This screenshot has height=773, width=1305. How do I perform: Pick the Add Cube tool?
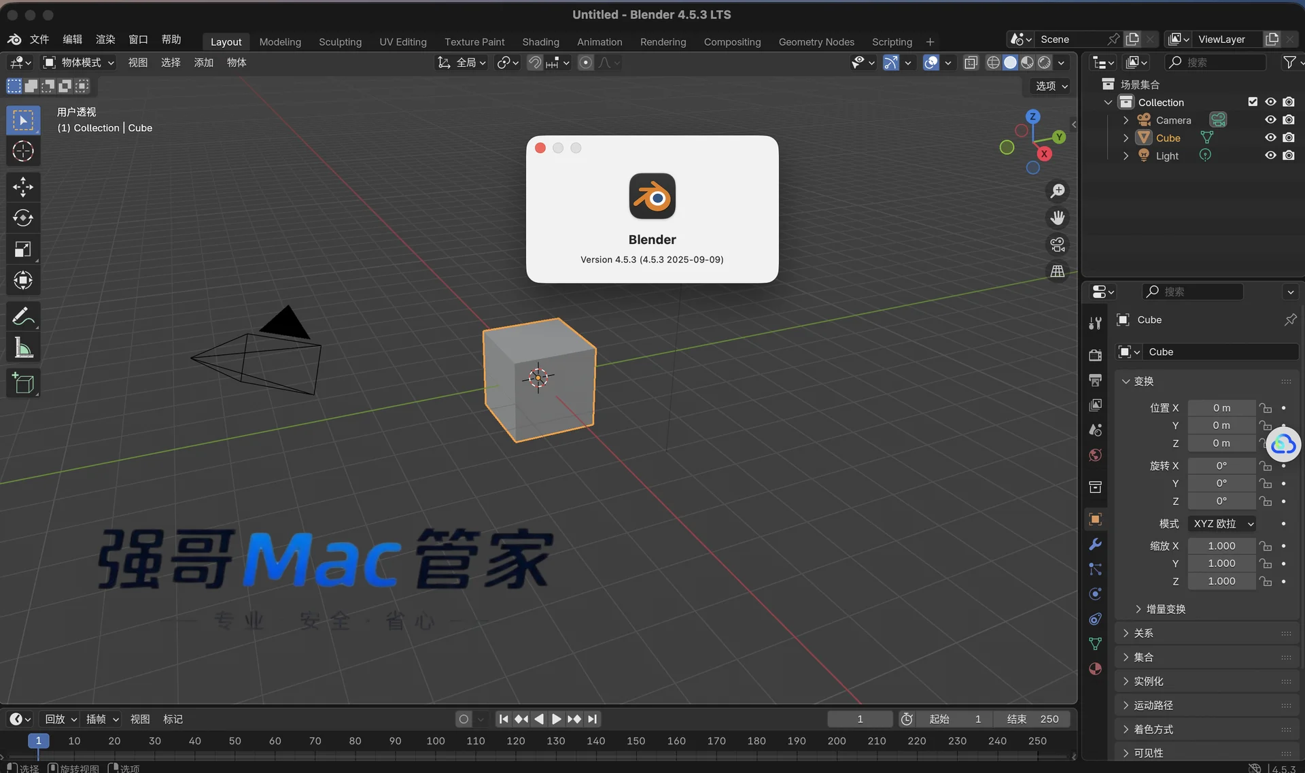[23, 383]
